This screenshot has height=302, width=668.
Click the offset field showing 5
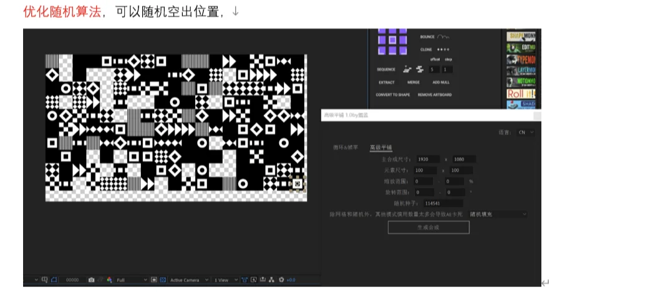tap(434, 69)
